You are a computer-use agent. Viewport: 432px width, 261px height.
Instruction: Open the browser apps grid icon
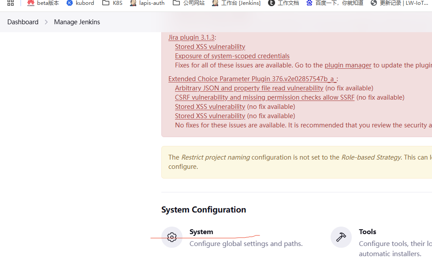tap(11, 3)
